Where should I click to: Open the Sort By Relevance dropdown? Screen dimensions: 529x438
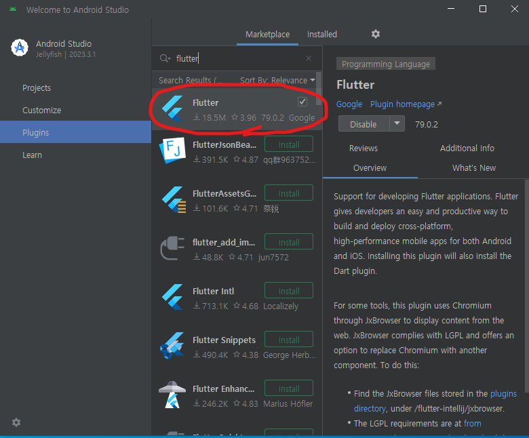(x=277, y=80)
